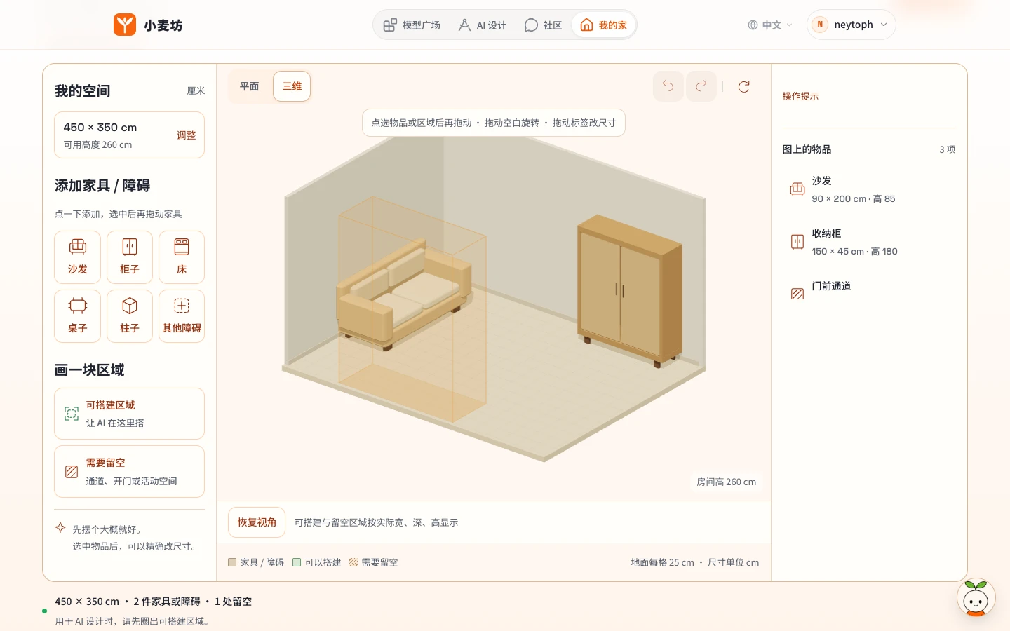This screenshot has height=631, width=1010.
Task: Add a 桌子 table furniture item
Action: (77, 316)
